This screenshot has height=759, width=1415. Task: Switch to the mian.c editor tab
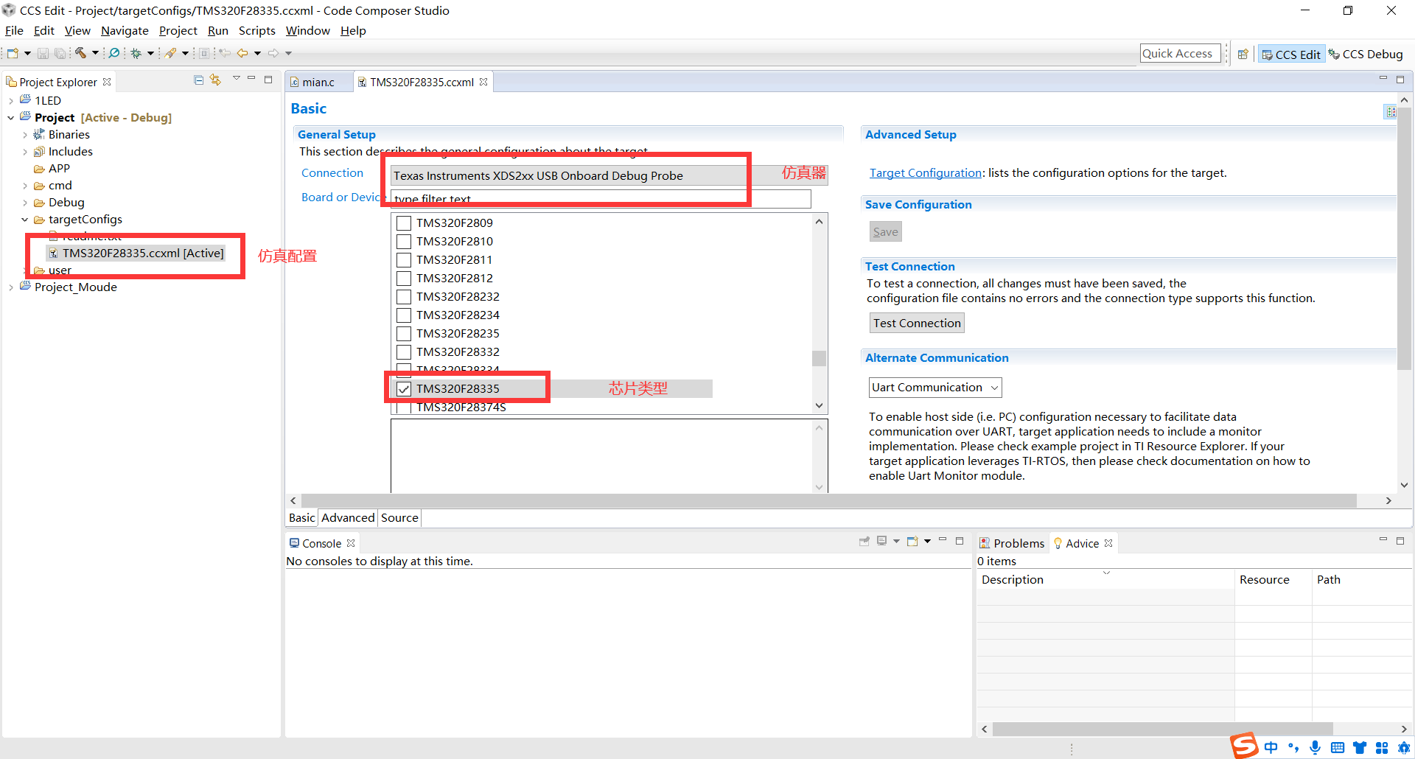[318, 82]
